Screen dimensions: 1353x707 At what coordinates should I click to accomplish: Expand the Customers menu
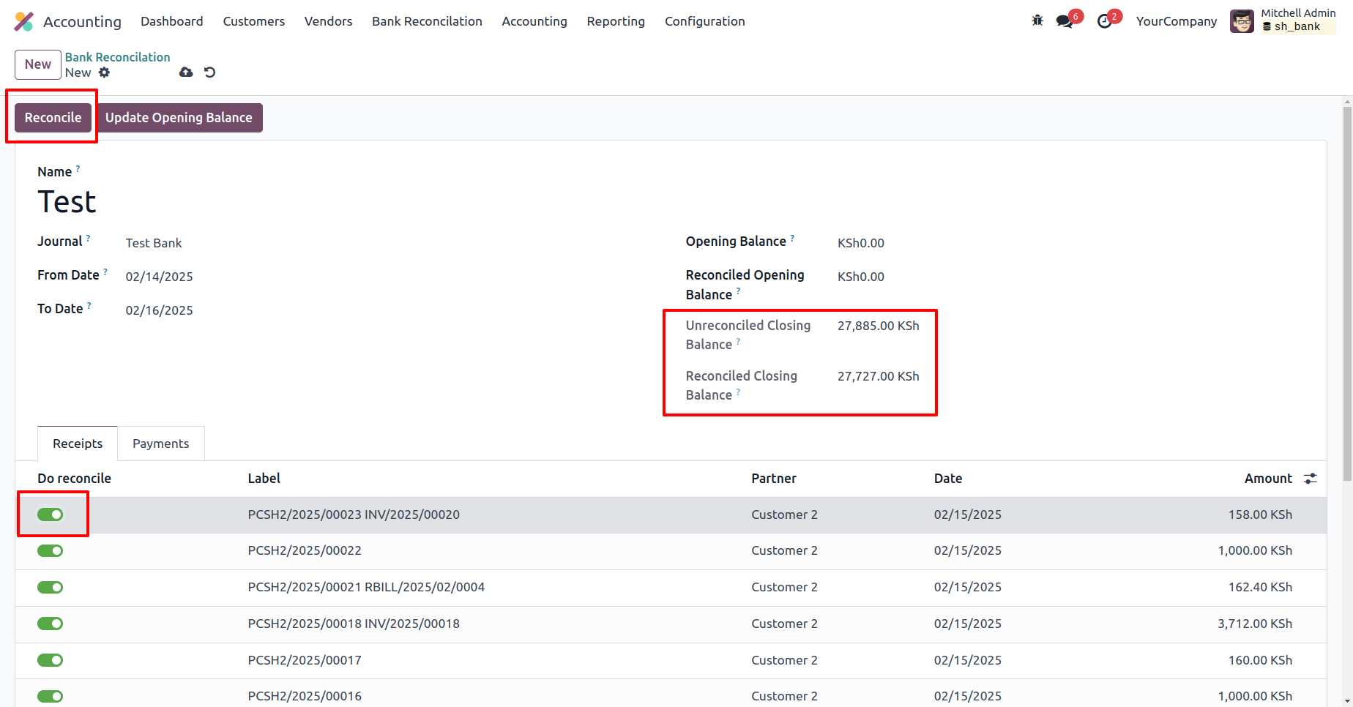coord(253,22)
